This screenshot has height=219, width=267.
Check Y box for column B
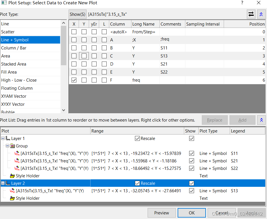point(84,48)
